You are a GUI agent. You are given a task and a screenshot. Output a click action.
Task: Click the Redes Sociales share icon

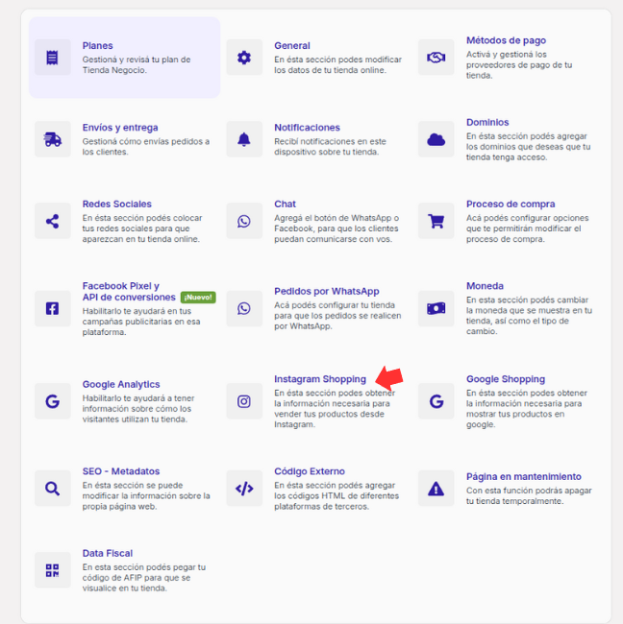pyautogui.click(x=52, y=221)
